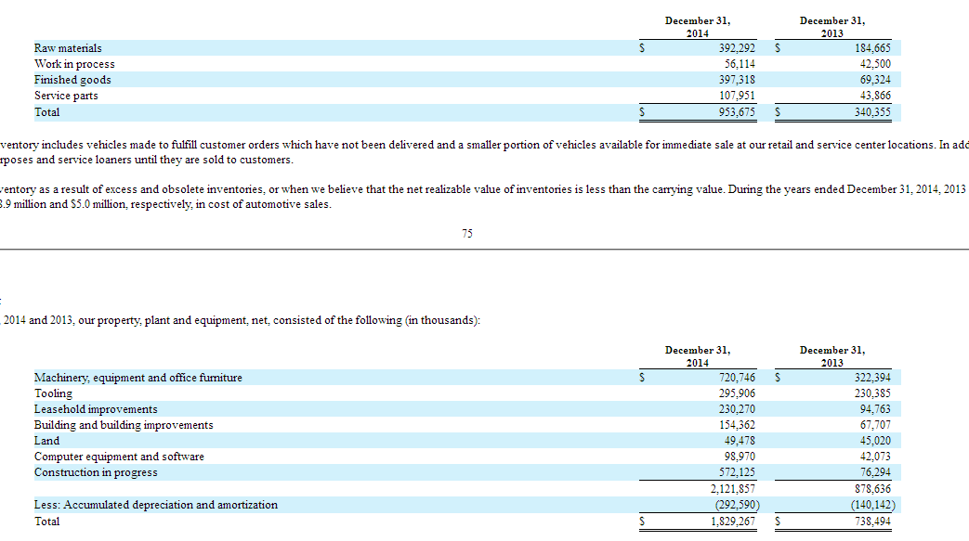The width and height of the screenshot is (969, 541).
Task: Select Building and building improvements label
Action: (x=124, y=425)
